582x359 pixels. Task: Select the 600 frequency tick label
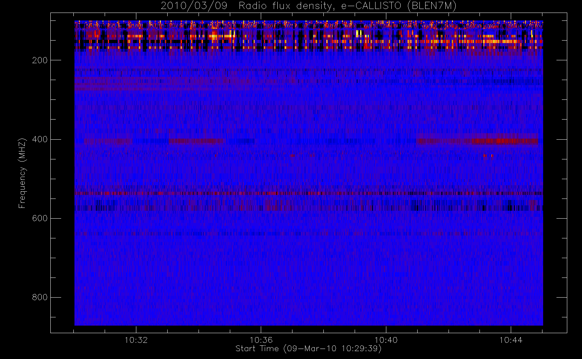(x=40, y=218)
